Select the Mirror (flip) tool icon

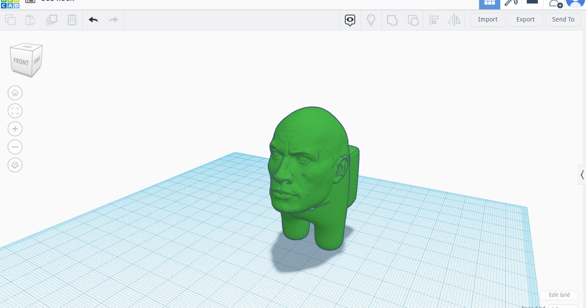(455, 20)
